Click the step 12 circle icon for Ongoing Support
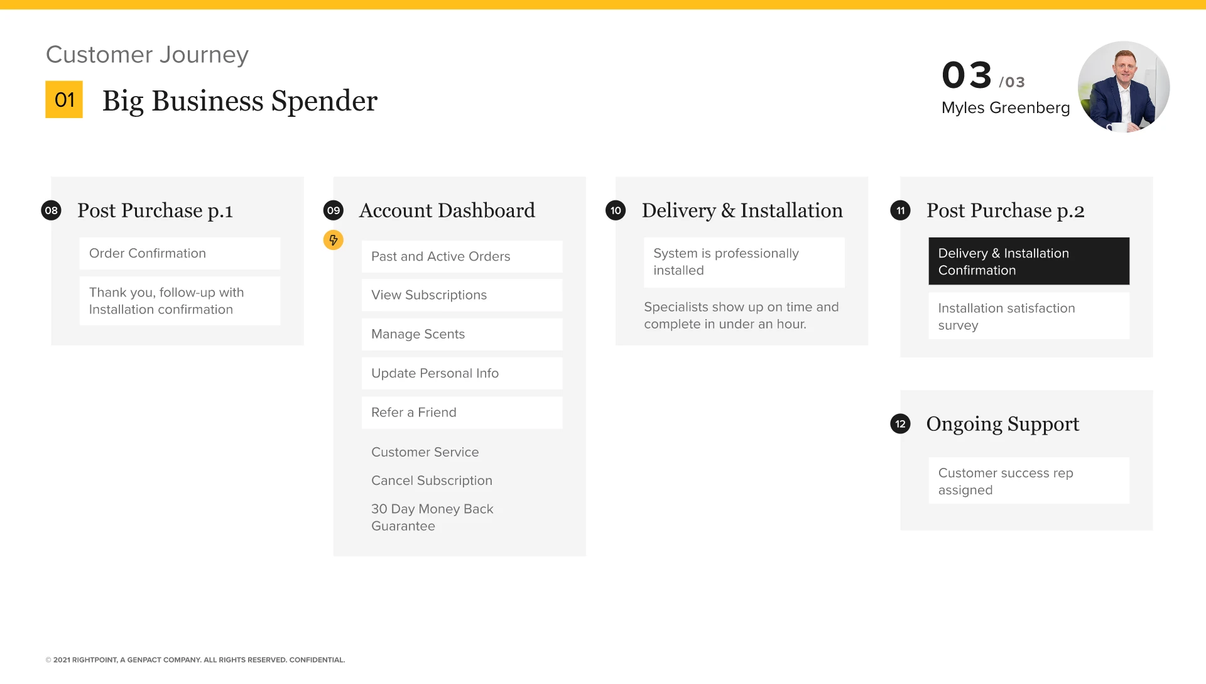Screen dimensions: 1206x684 pyautogui.click(x=899, y=423)
